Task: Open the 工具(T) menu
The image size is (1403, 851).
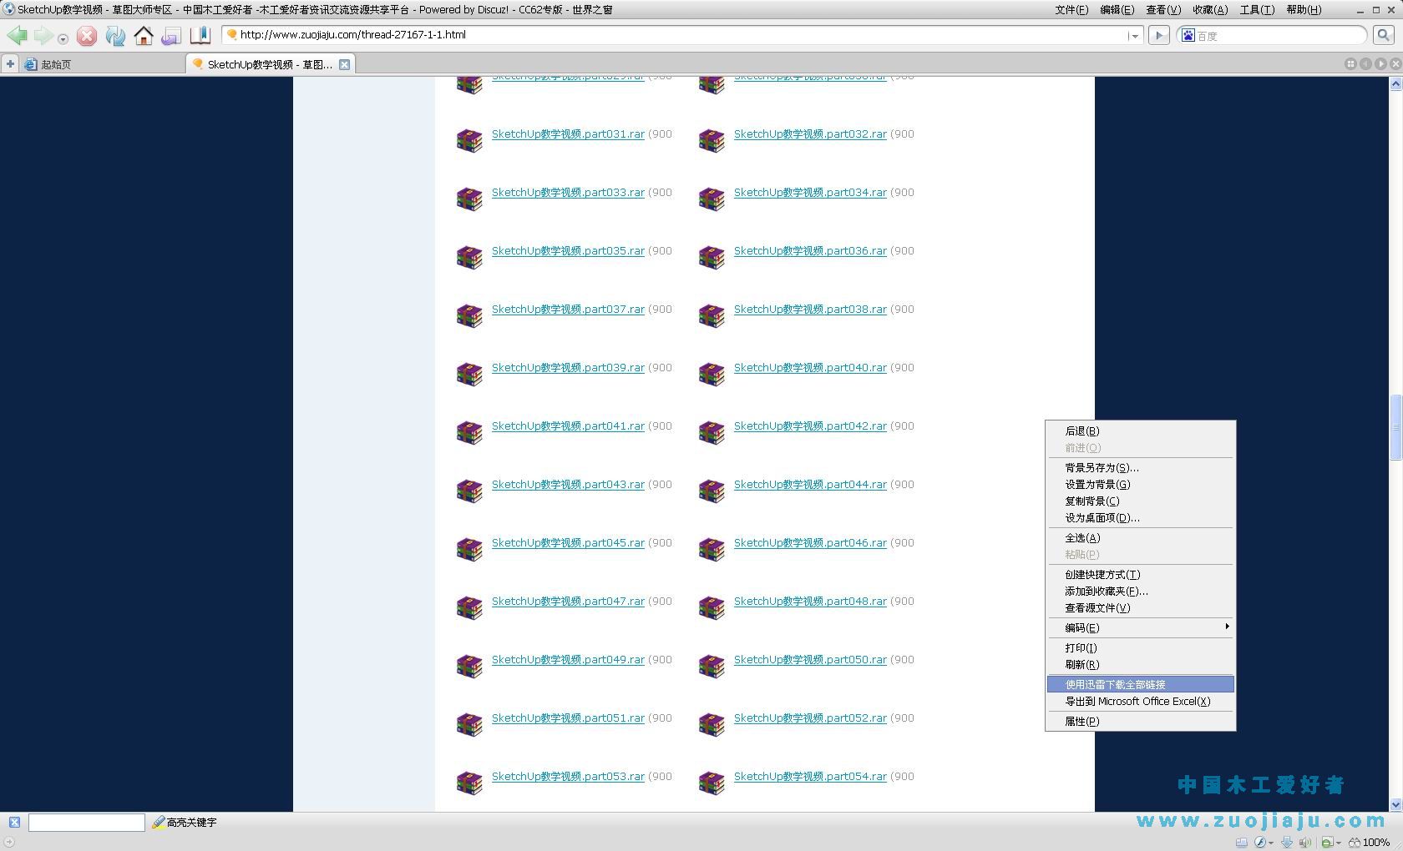Action: pyautogui.click(x=1257, y=10)
